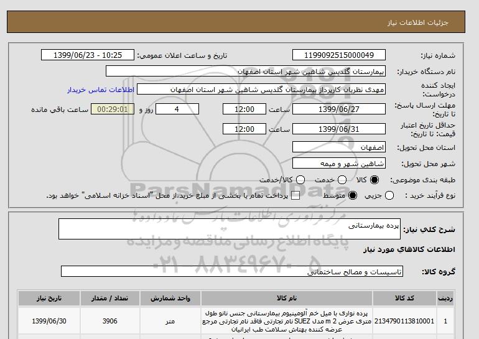Click the delivery province field اصفهان
The width and height of the screenshot is (479, 339).
(339, 147)
